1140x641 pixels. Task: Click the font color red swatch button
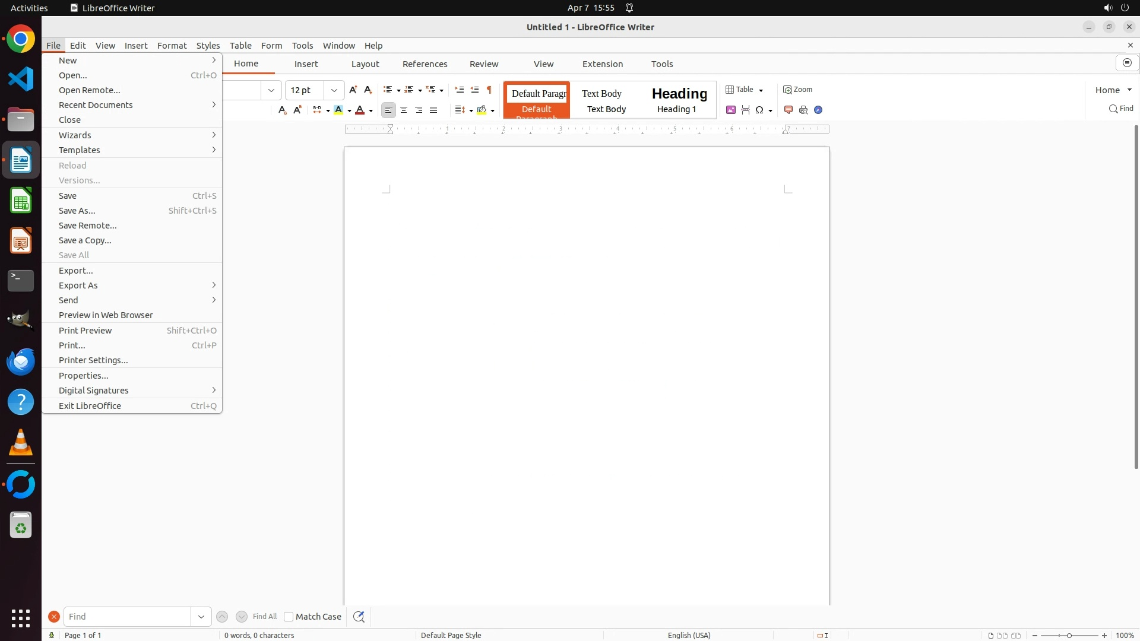[x=360, y=110]
